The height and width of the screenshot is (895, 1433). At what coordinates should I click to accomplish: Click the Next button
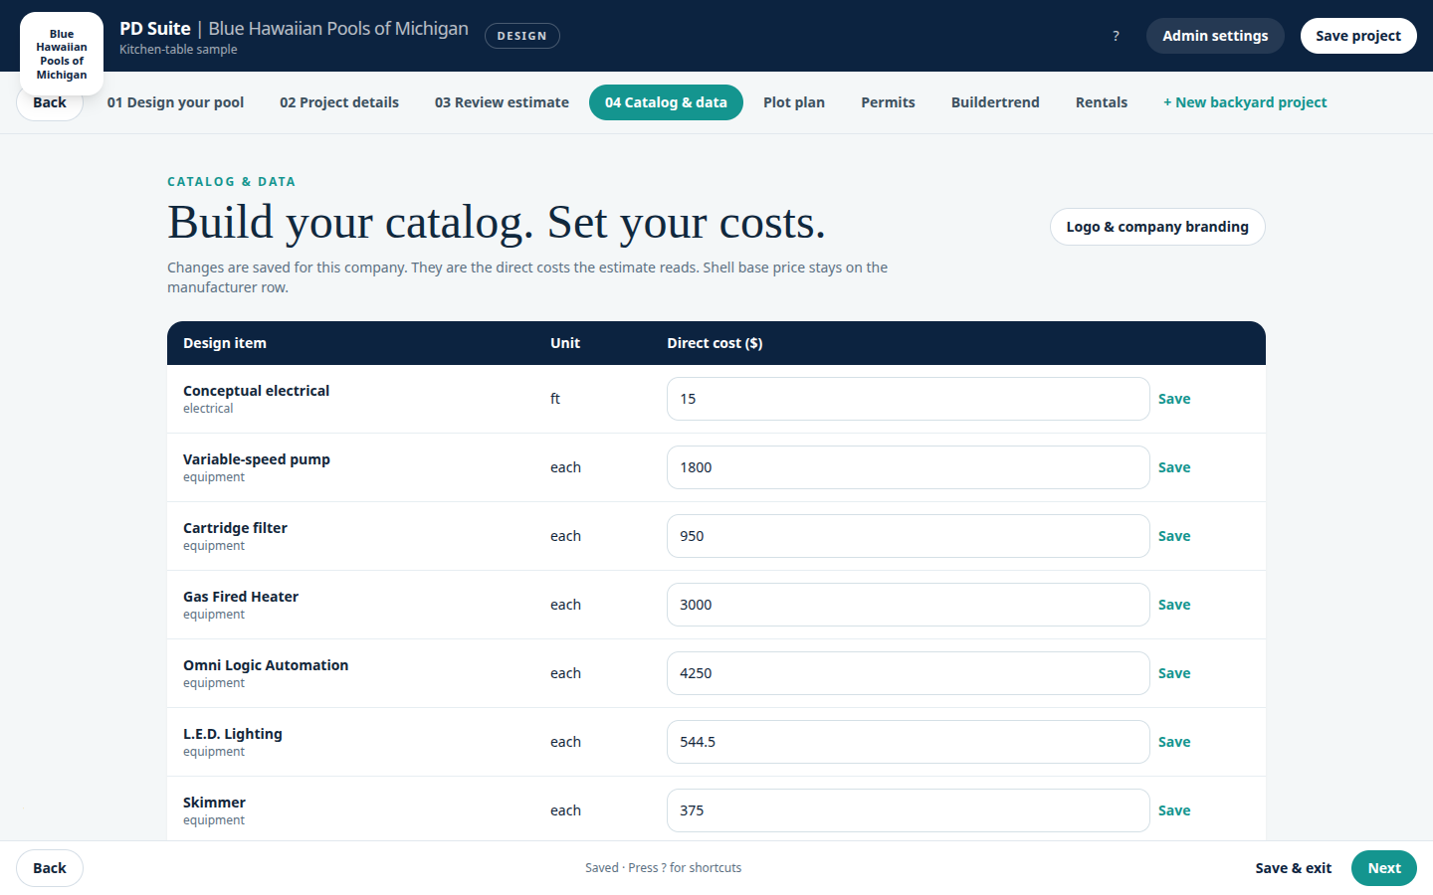[x=1384, y=868]
